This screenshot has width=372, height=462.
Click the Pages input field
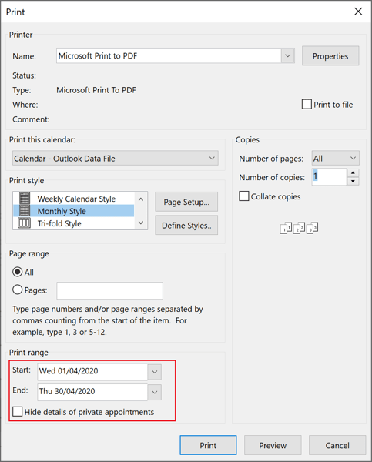point(109,290)
